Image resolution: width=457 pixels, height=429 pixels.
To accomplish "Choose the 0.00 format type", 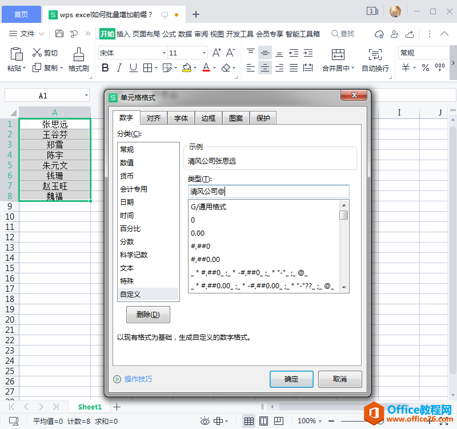I will tap(198, 233).
